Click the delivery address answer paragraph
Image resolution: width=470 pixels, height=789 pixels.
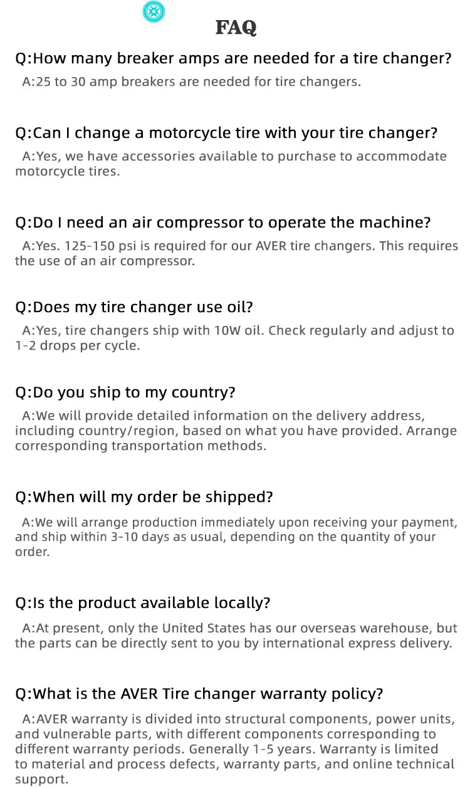point(236,431)
